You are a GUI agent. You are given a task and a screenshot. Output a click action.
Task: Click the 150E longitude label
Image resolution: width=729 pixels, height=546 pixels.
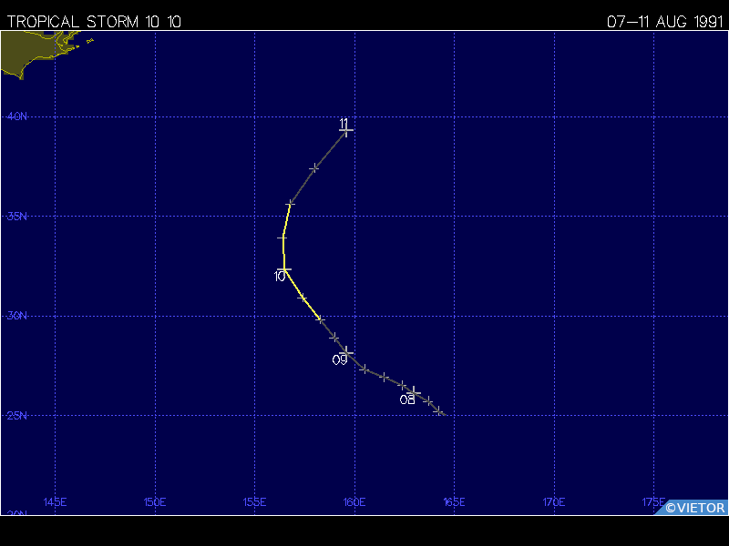point(155,502)
